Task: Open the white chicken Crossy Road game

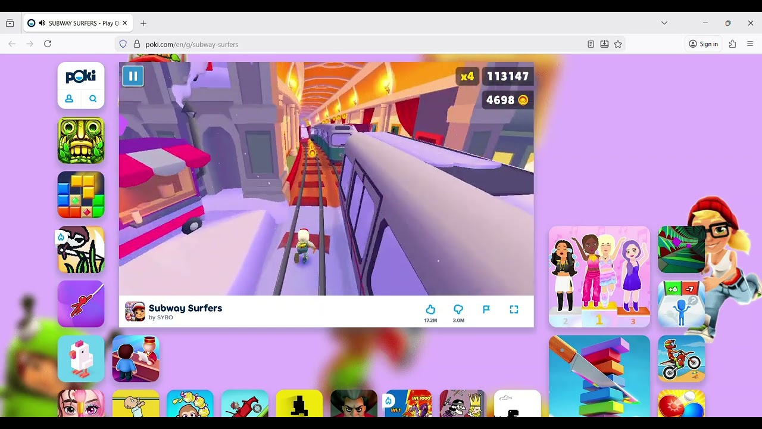Action: pyautogui.click(x=81, y=359)
